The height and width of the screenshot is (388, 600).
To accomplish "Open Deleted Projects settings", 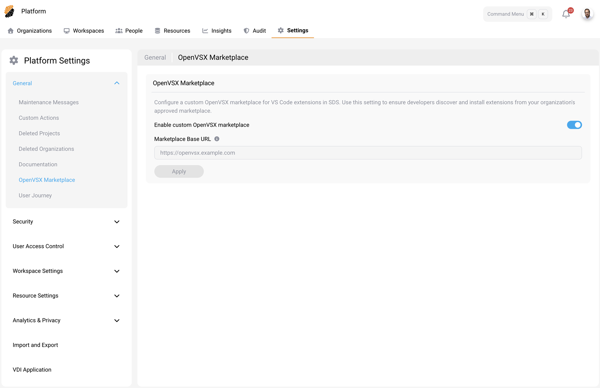I will [x=39, y=133].
